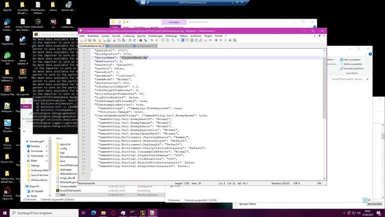Click the Name column header in Explorer

tap(59, 139)
